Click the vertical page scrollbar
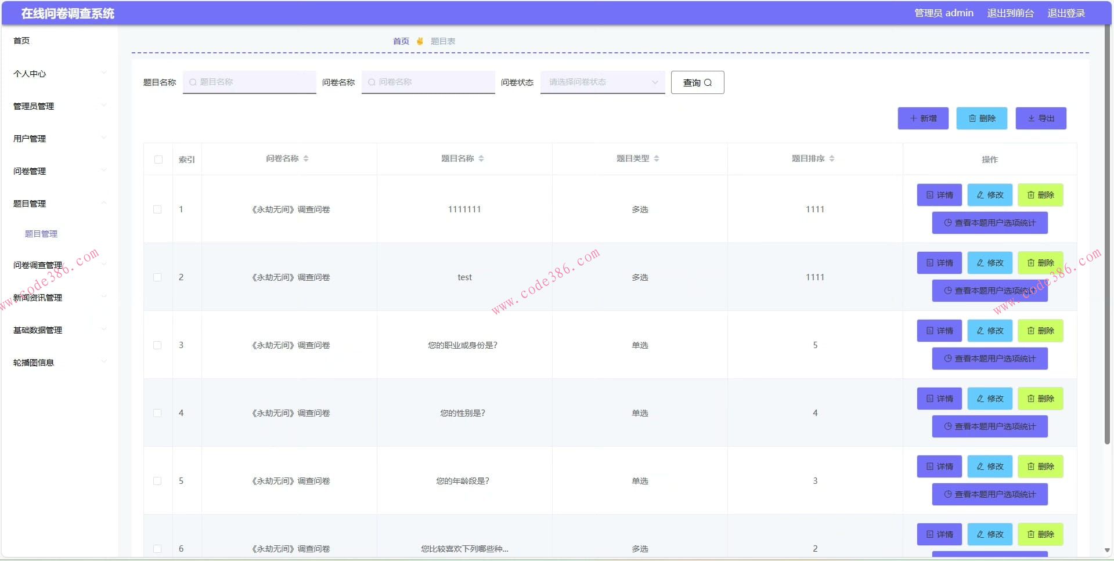The image size is (1114, 561). tap(1107, 232)
